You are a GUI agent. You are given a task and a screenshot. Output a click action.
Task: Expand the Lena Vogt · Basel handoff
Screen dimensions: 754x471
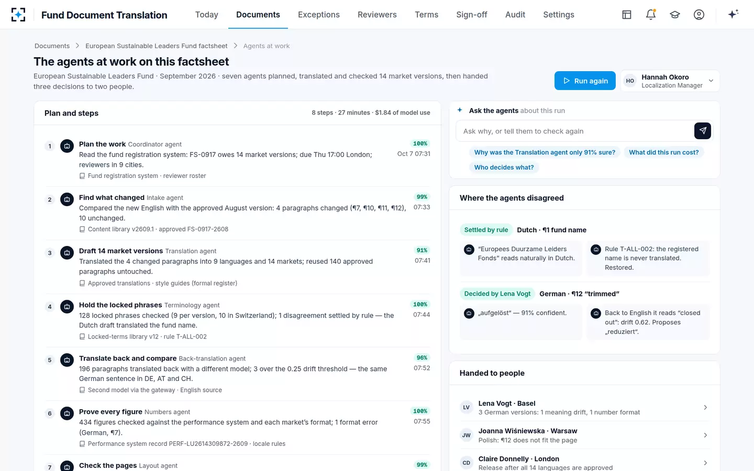584,408
